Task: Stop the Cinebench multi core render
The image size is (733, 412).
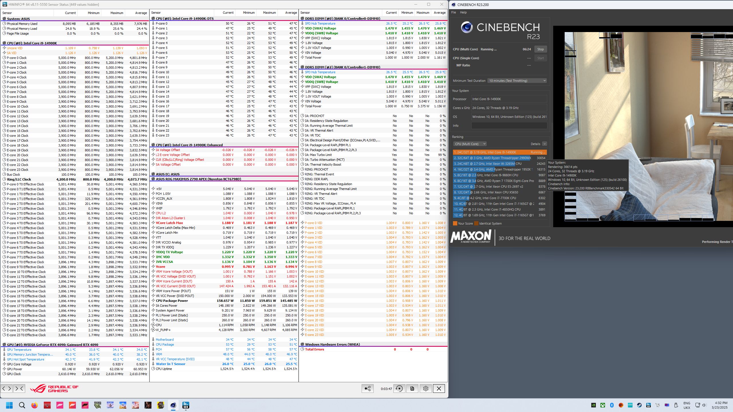Action: coord(541,49)
